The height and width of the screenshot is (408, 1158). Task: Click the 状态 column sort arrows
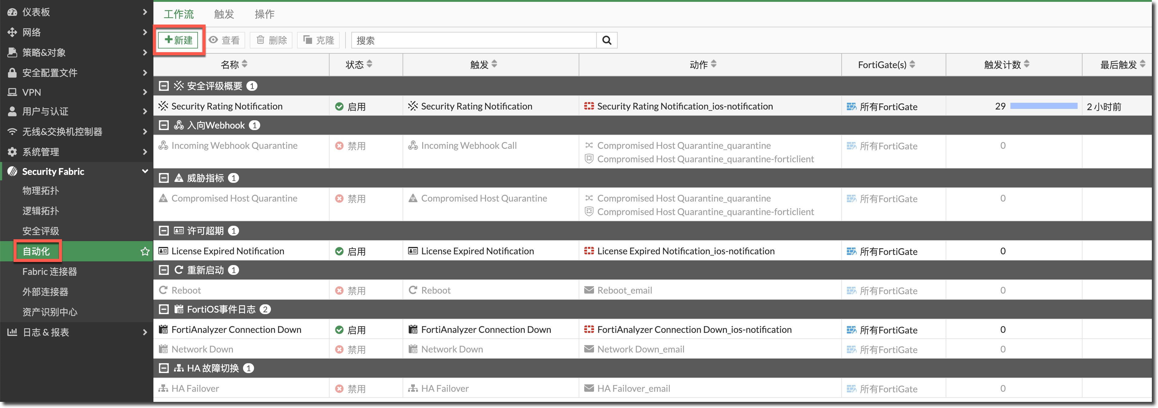pyautogui.click(x=369, y=64)
